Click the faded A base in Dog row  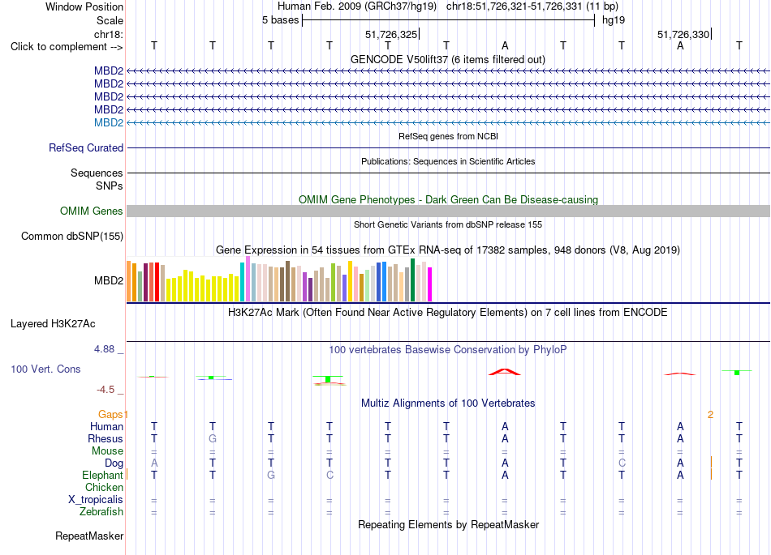coord(154,463)
